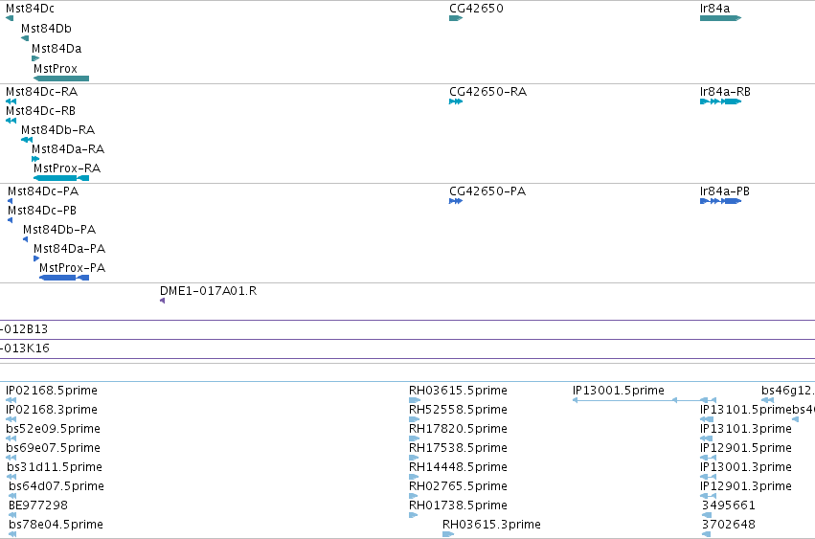Screen dimensions: 815x539
Task: Click the teal MstProx gene bar
Action: tap(61, 79)
